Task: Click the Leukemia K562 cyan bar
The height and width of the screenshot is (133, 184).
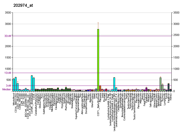Action: [114, 84]
